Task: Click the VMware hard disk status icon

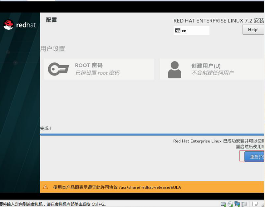Action: click(223, 204)
